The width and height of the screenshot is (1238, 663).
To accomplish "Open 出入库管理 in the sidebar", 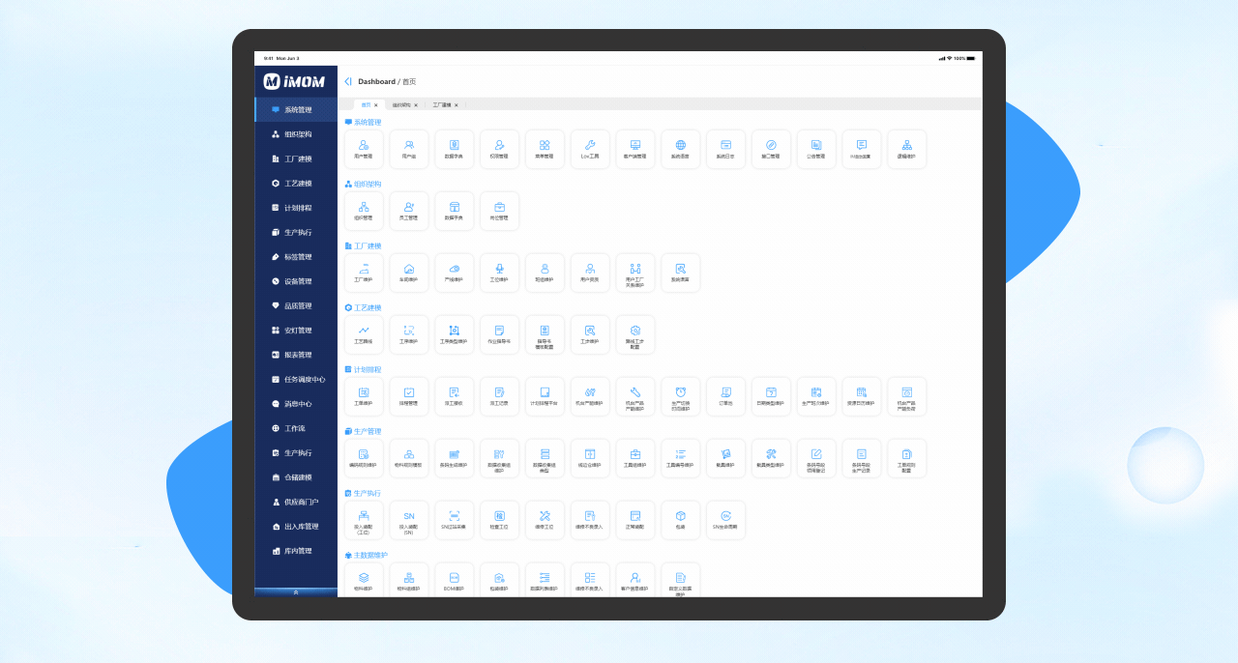I will tap(296, 526).
